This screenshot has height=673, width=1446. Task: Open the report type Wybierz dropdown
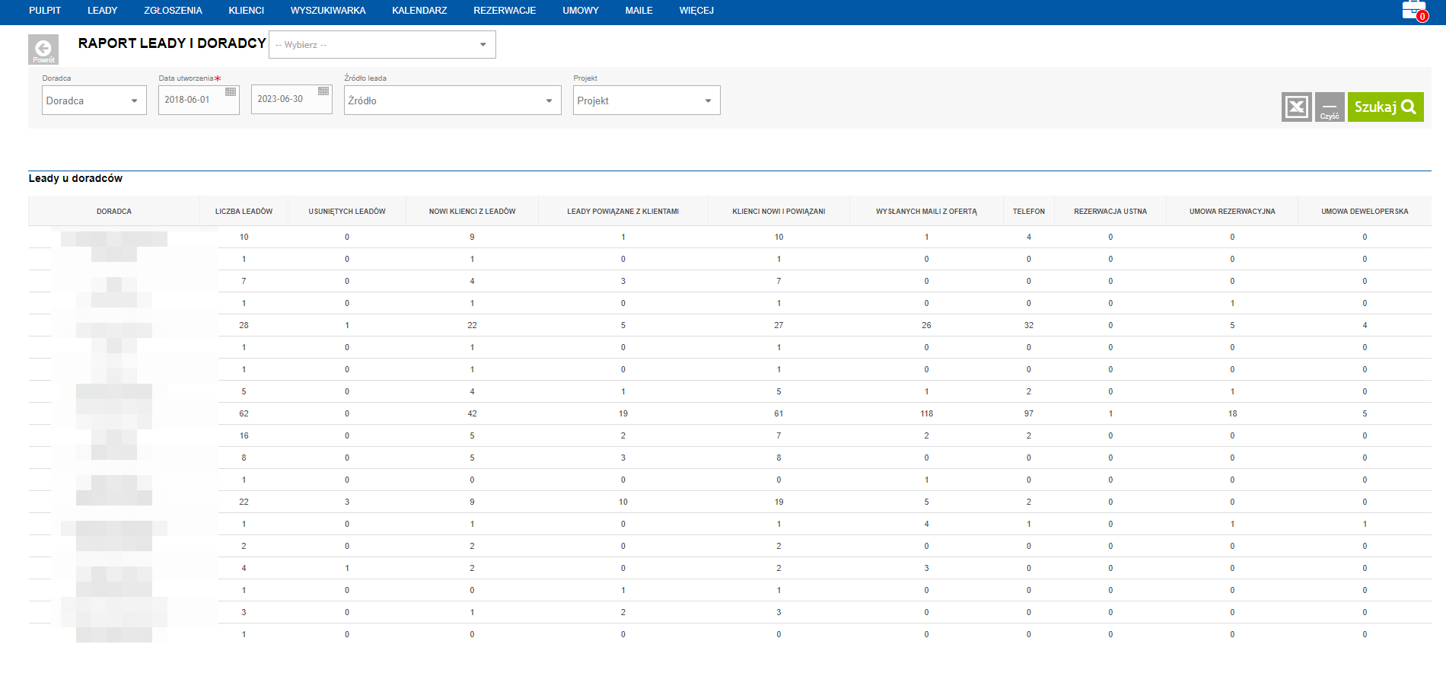click(x=382, y=45)
